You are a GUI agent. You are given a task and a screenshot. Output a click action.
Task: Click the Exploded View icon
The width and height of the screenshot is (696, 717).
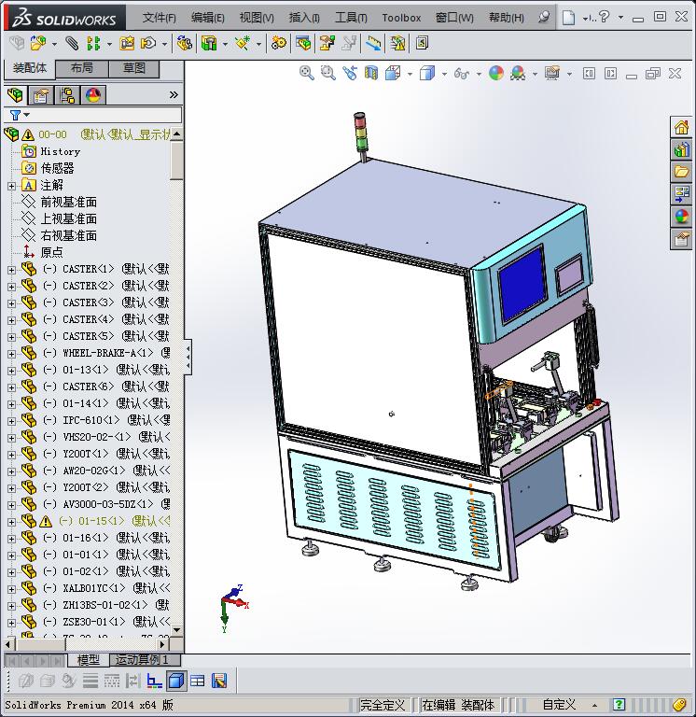tap(327, 44)
